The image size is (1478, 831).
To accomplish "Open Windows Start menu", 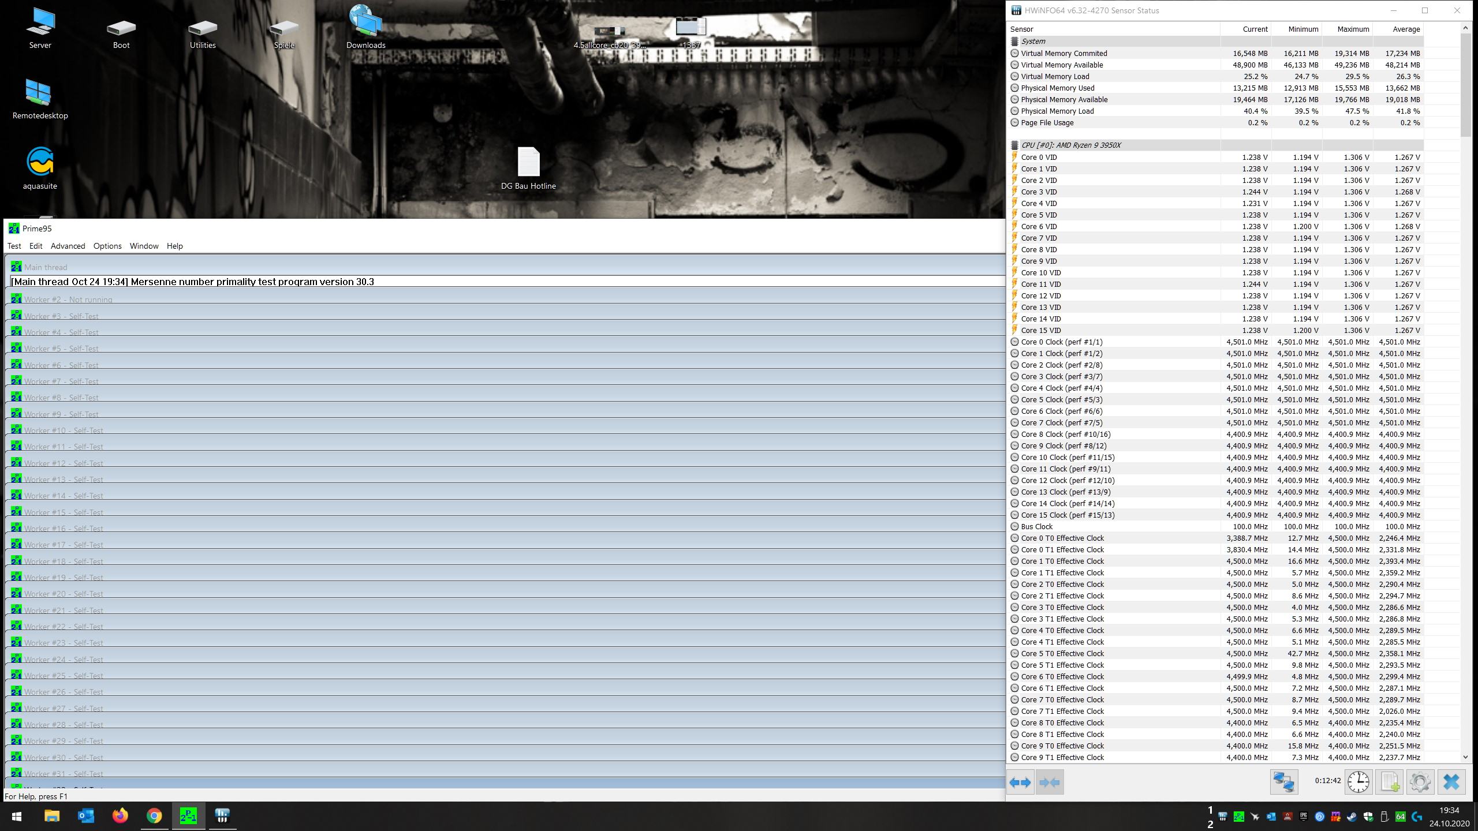I will 17,816.
